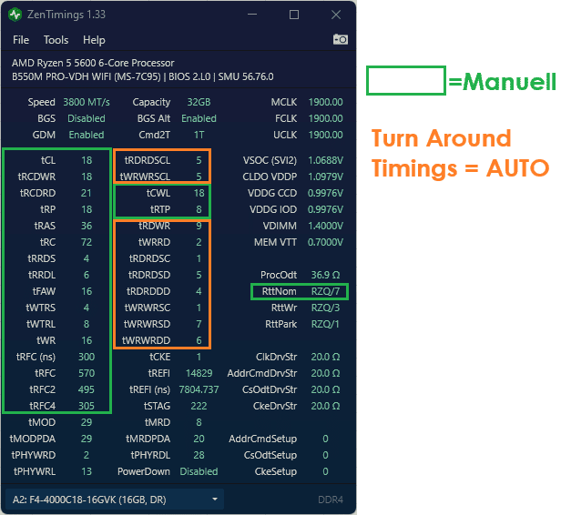Open the A2 memory module dropdown

(x=115, y=500)
